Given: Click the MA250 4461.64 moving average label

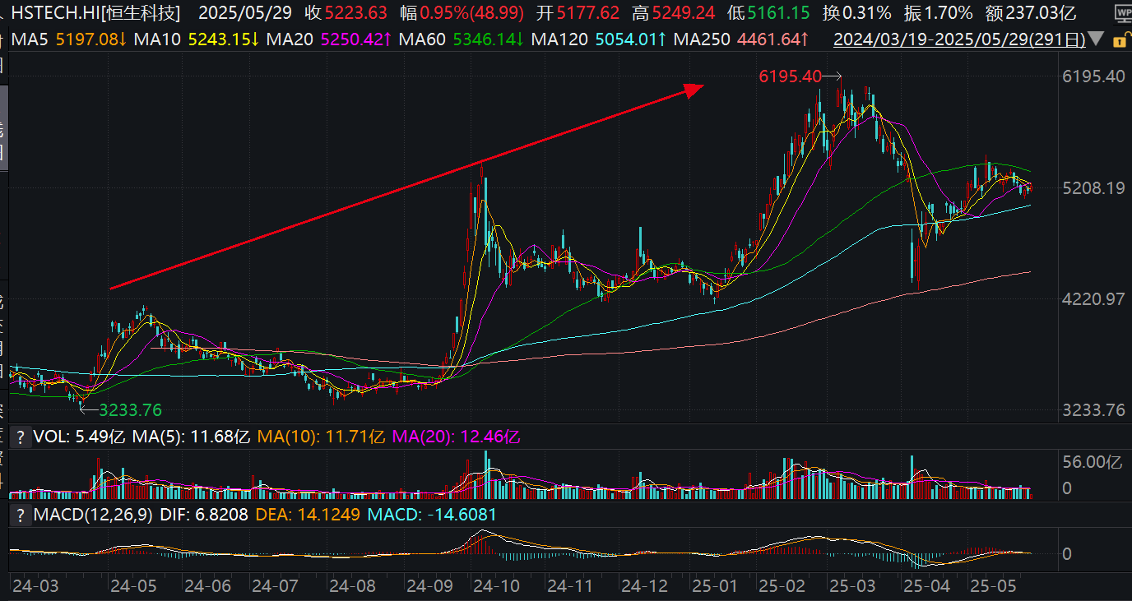Looking at the screenshot, I should coord(743,39).
